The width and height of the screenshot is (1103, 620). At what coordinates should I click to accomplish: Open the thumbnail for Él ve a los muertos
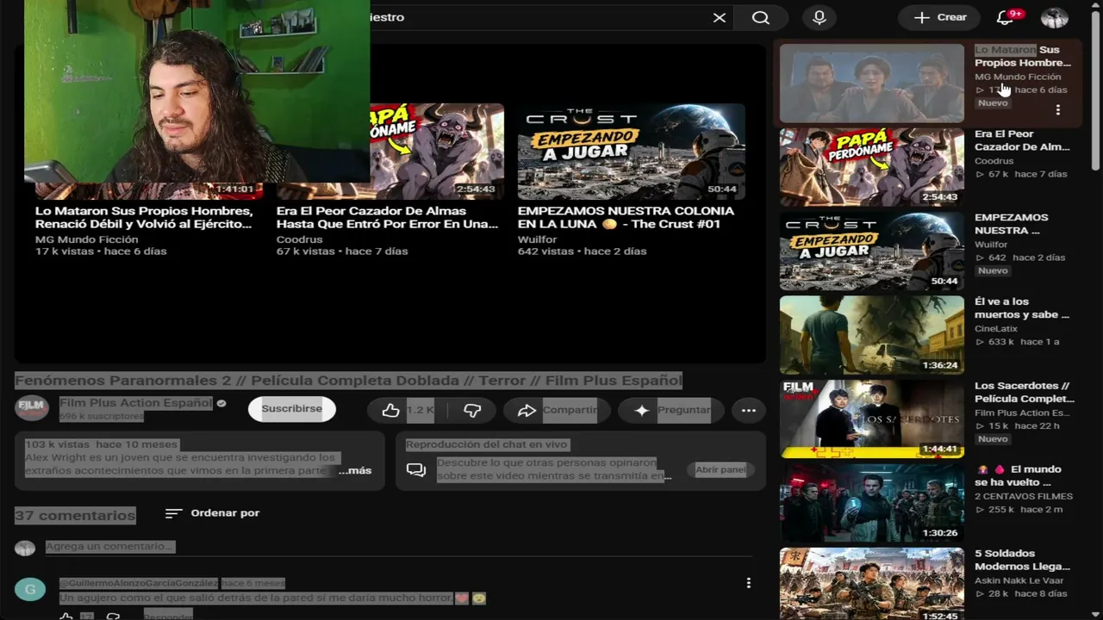pyautogui.click(x=872, y=335)
